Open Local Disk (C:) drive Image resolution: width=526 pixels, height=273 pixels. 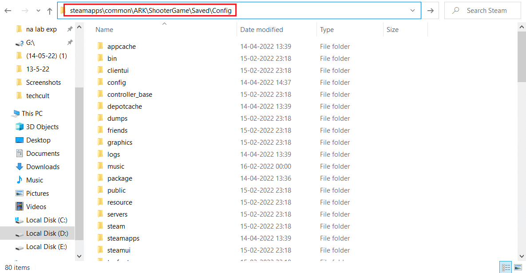click(47, 220)
